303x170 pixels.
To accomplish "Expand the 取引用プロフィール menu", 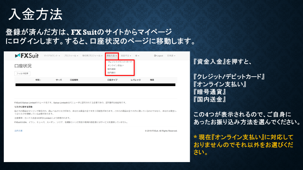I will point(92,56).
